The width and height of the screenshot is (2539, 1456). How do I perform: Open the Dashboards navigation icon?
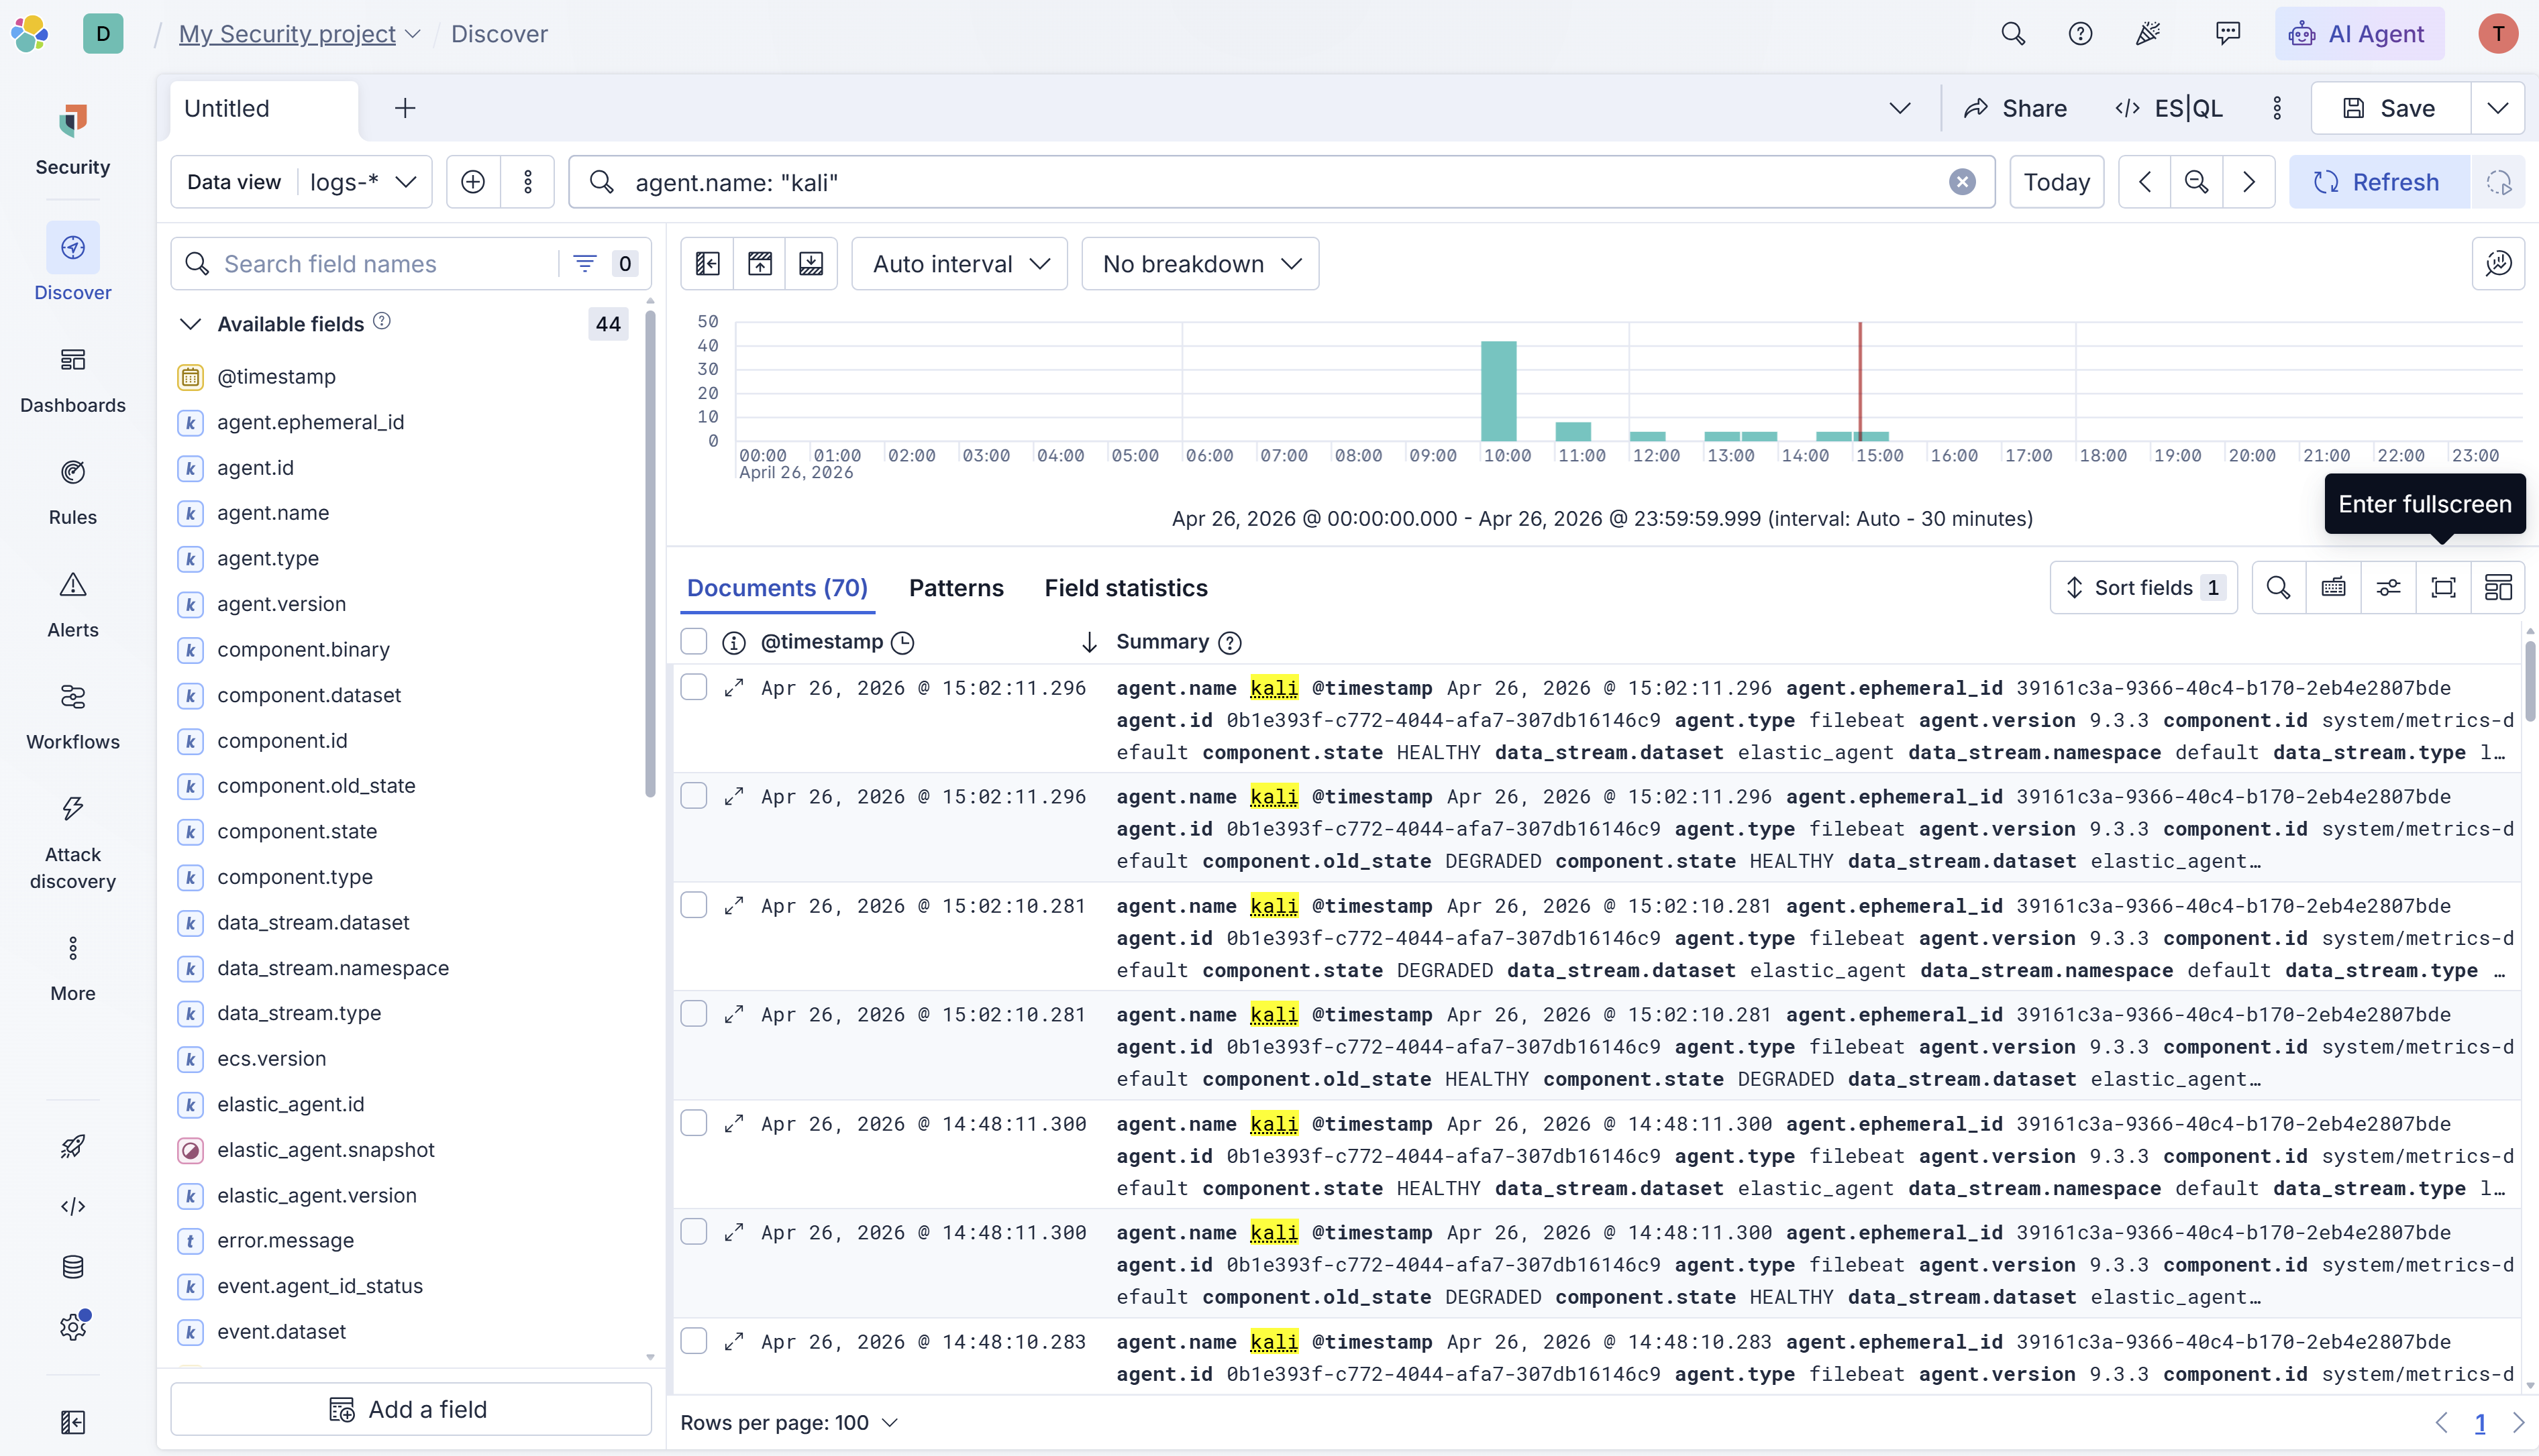click(72, 361)
